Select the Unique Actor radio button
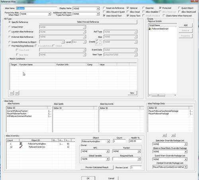199x180 pixels. point(10,27)
